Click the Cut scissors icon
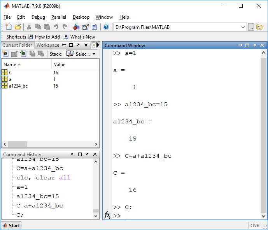The image size is (268, 230). pyautogui.click(x=29, y=27)
